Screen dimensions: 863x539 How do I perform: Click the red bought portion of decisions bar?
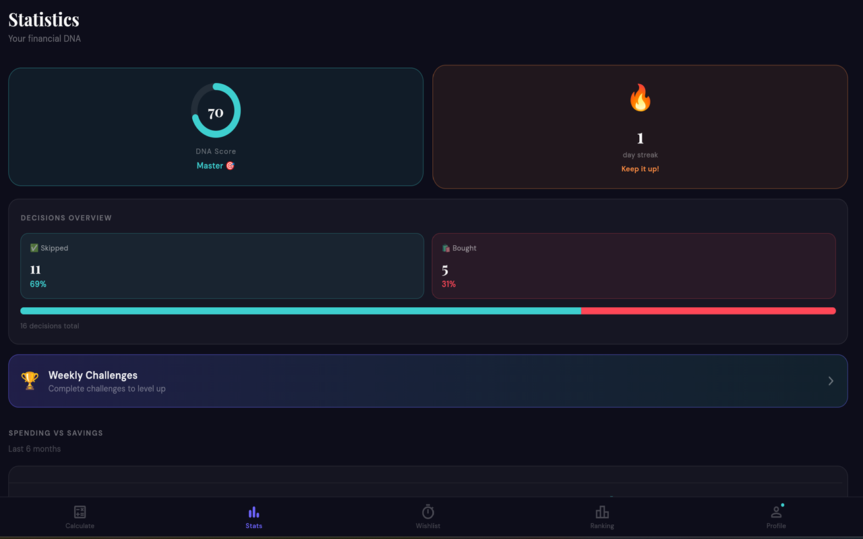point(709,311)
